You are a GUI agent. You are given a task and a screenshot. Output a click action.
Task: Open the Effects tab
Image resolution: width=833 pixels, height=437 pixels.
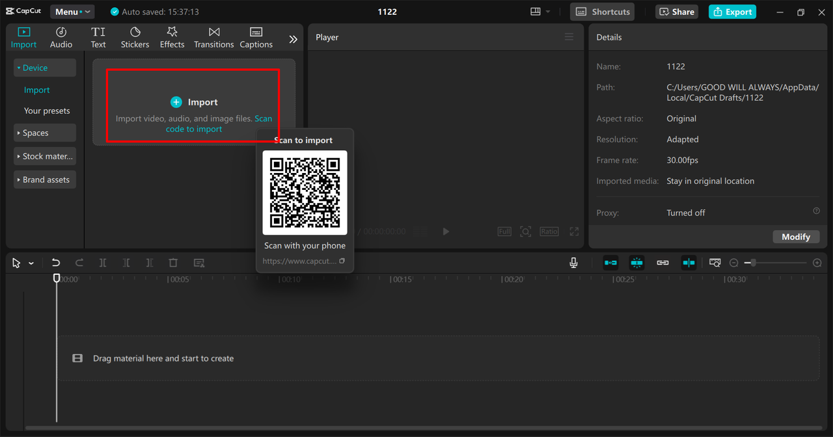coord(172,38)
